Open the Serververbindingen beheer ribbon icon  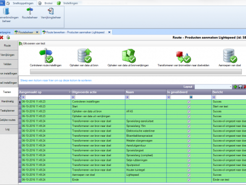coord(7,15)
